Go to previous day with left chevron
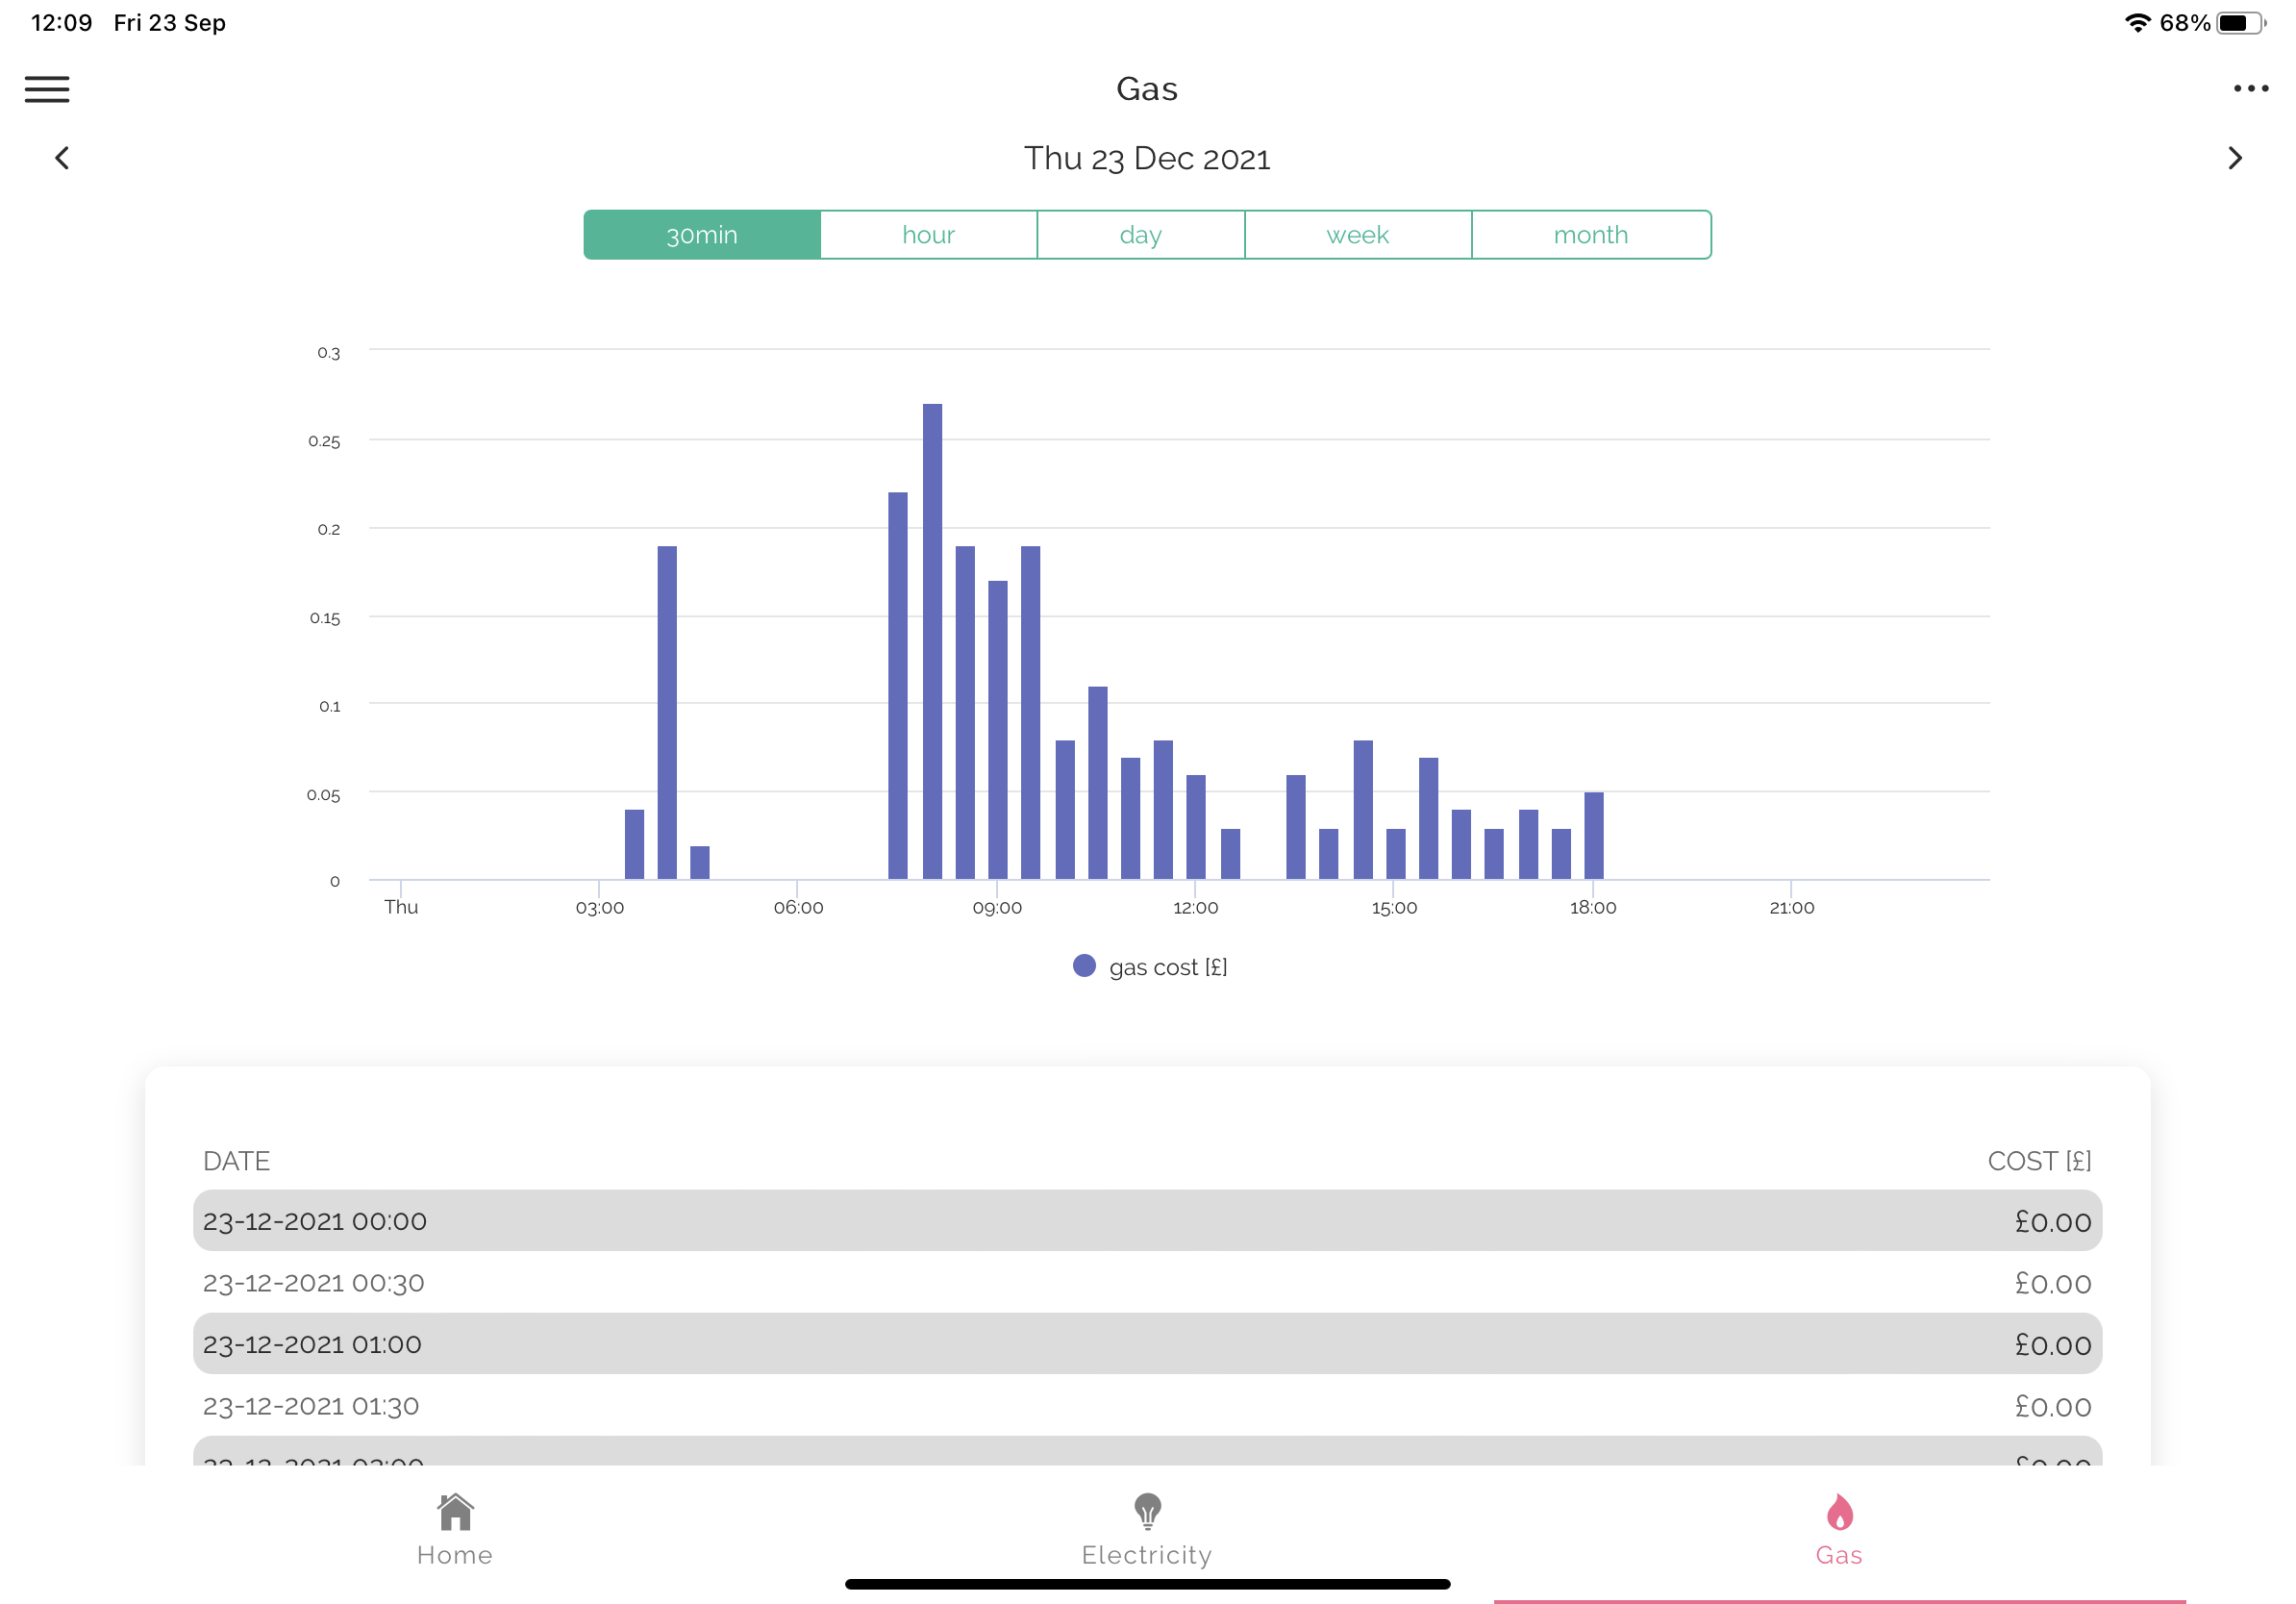This screenshot has height=1604, width=2296. pos(62,158)
